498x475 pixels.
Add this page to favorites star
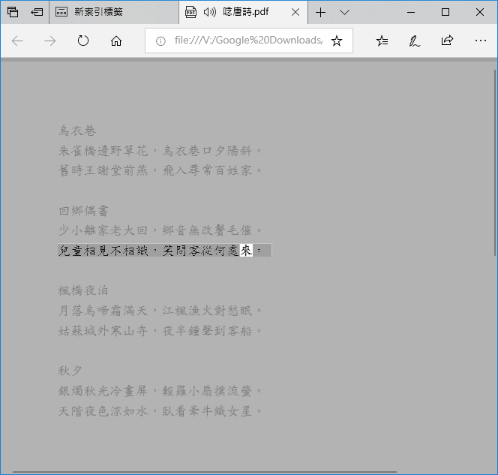click(337, 41)
